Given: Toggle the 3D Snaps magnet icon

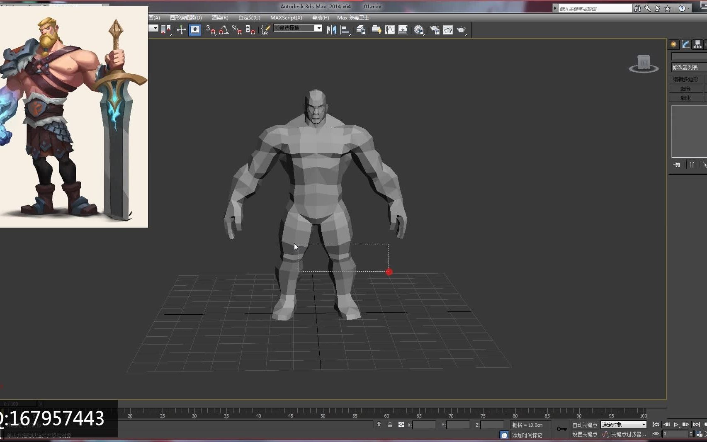Looking at the screenshot, I should (x=211, y=29).
